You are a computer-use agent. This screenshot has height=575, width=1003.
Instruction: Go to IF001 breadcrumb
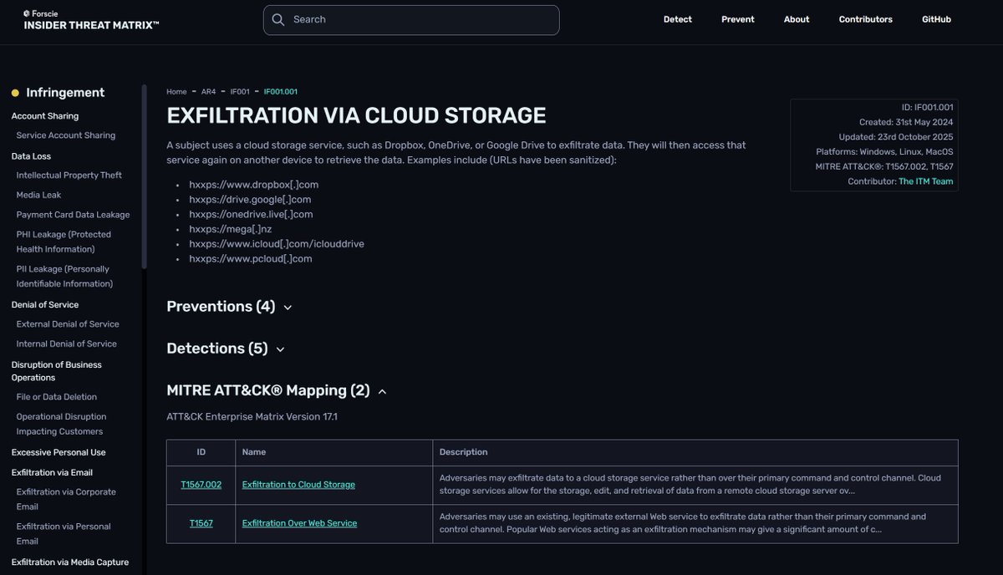[x=240, y=92]
